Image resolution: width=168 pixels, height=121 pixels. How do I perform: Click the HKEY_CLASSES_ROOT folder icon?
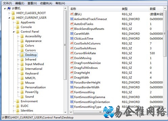coord(13,13)
